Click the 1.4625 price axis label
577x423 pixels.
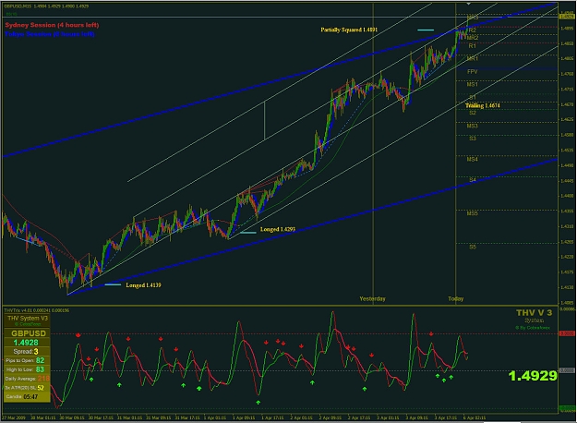tap(567, 120)
